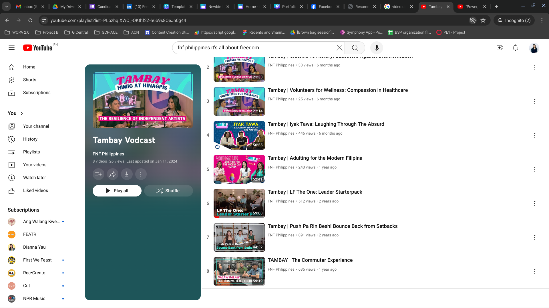Open History in the sidebar
This screenshot has width=549, height=308.
[39, 139]
